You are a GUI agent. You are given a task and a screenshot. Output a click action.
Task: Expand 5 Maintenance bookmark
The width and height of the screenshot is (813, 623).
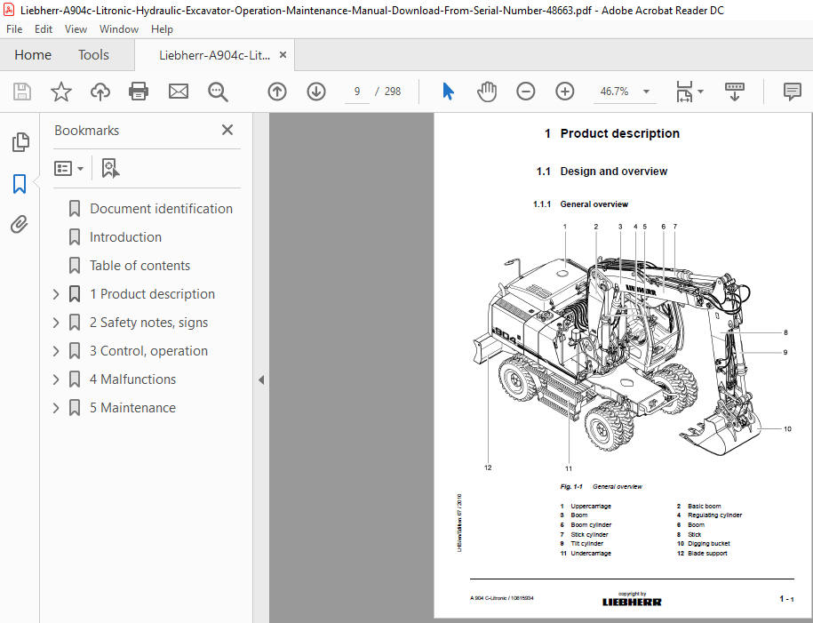56,408
